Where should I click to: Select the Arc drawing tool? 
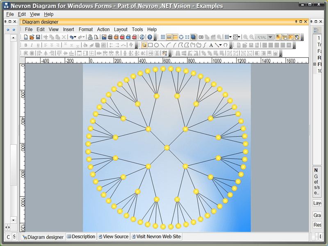coord(168,45)
